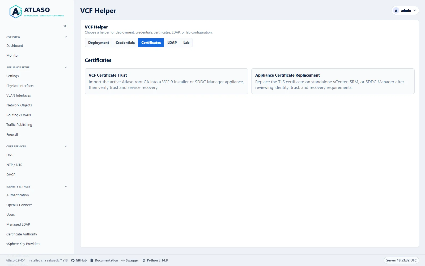Switch to the Deployment tab
The image size is (425, 266).
99,43
